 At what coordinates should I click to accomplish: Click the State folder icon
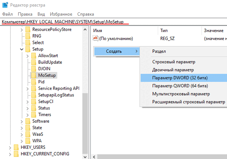(x=28, y=128)
